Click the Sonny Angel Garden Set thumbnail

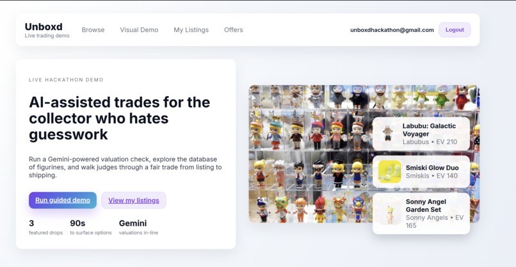click(390, 213)
